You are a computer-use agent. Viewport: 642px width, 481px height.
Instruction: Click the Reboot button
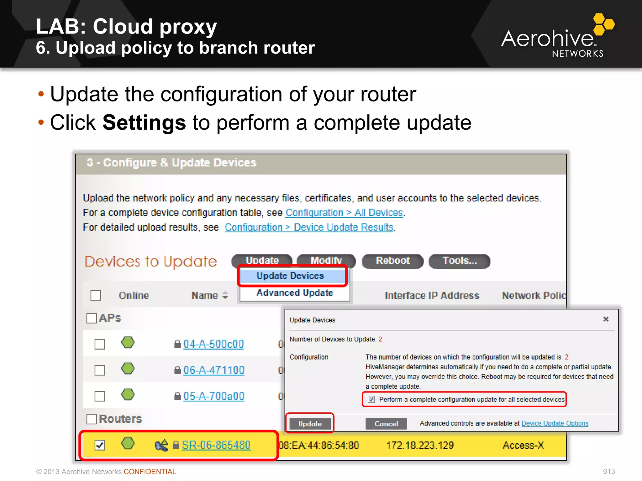pyautogui.click(x=392, y=261)
